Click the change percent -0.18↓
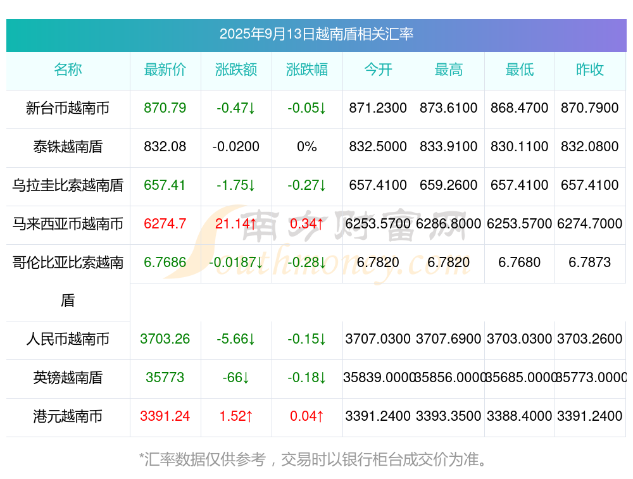The width and height of the screenshot is (633, 479). click(307, 378)
